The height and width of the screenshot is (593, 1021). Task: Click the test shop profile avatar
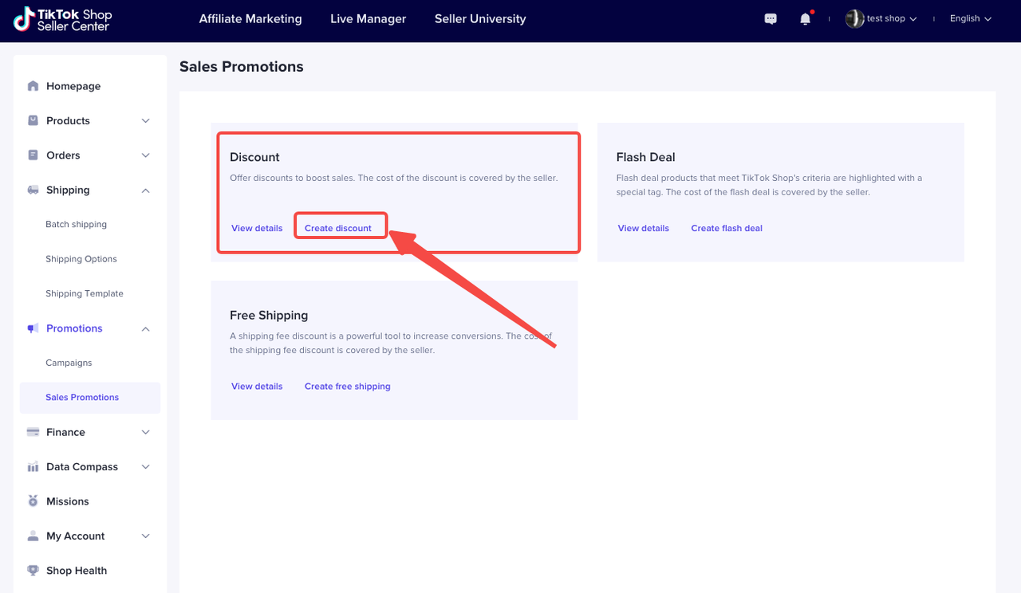[x=854, y=19]
